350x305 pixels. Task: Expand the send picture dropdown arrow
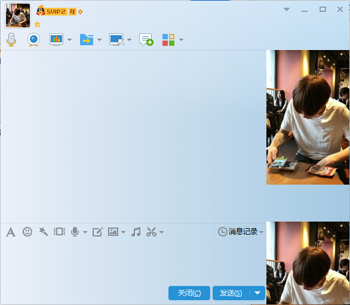click(x=123, y=232)
